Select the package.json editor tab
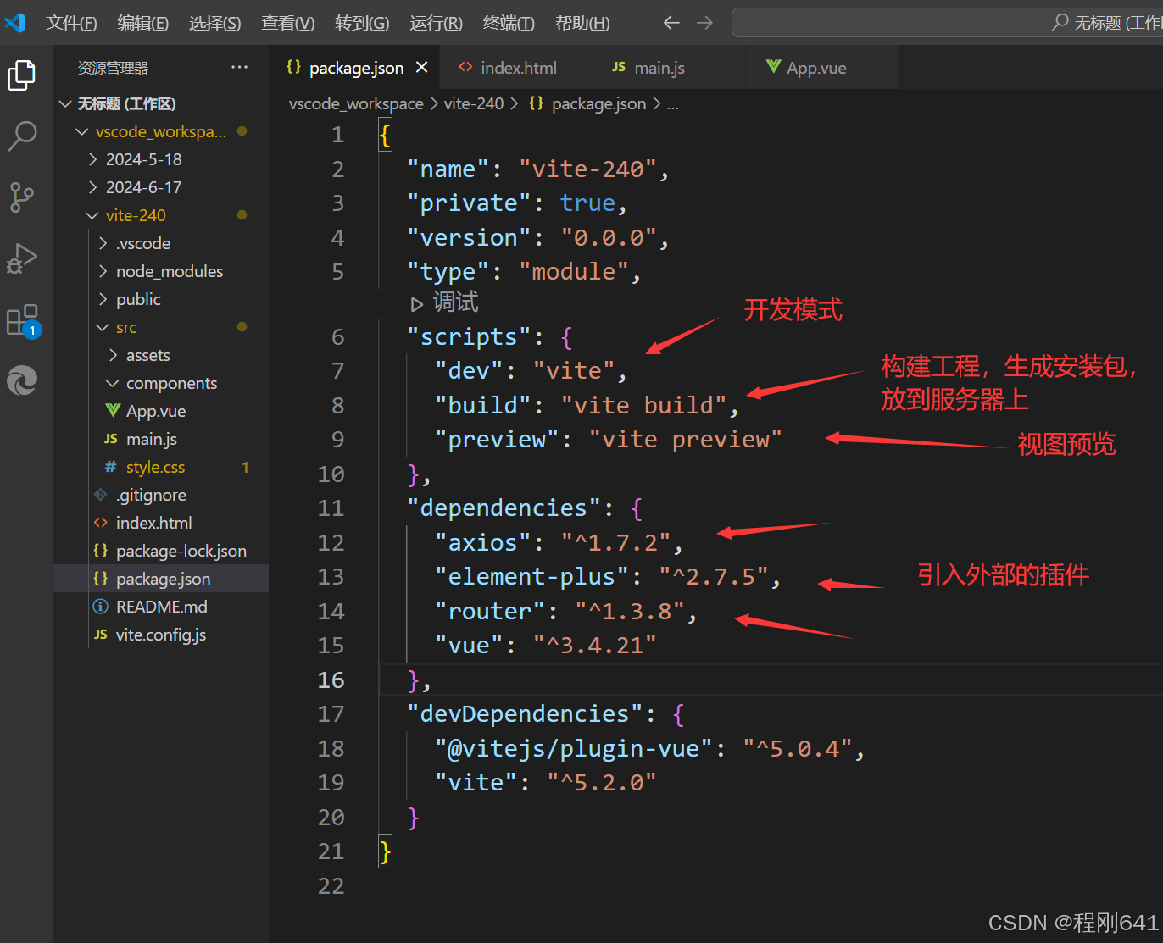The width and height of the screenshot is (1163, 943). pos(354,68)
